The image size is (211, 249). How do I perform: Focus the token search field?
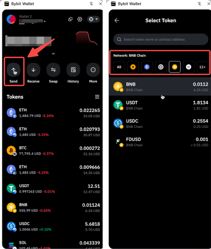(161, 40)
